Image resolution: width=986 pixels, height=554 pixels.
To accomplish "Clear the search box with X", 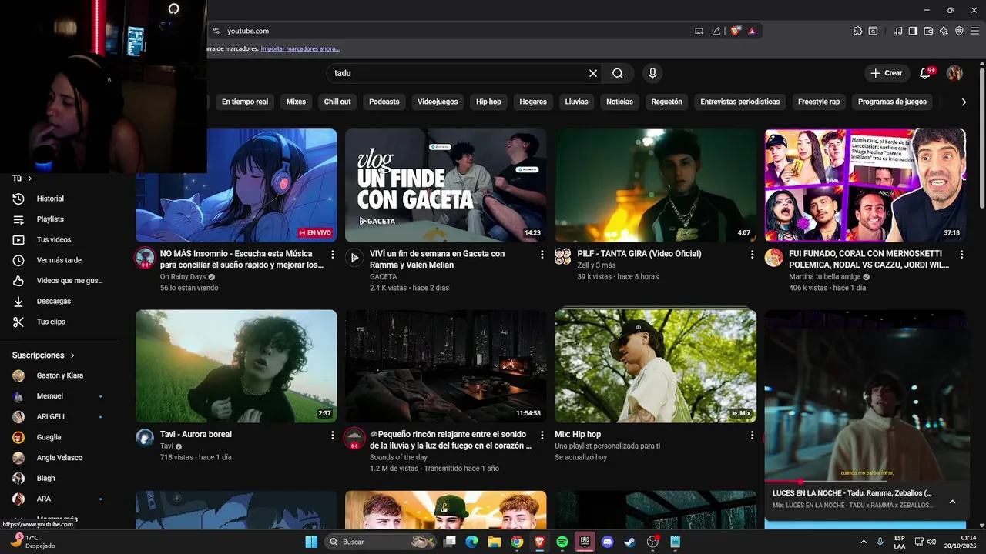I will pos(593,73).
